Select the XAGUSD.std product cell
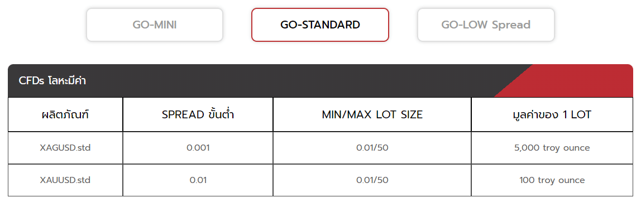The height and width of the screenshot is (202, 641). pyautogui.click(x=65, y=148)
